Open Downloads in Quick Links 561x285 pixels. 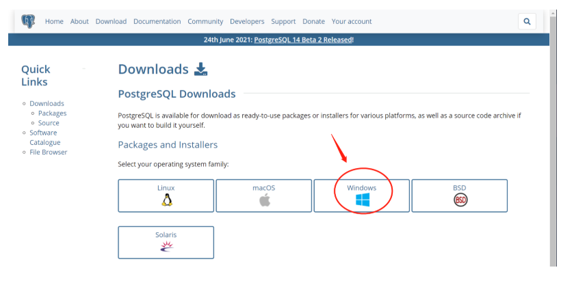click(x=47, y=103)
